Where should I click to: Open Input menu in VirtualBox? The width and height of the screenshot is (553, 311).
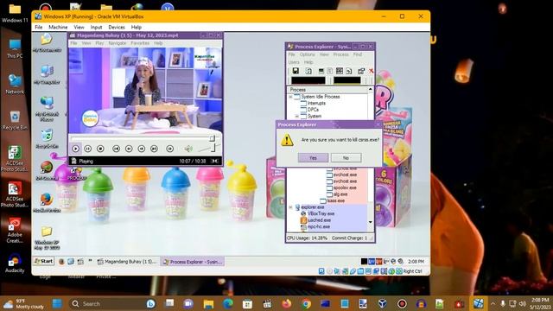96,27
